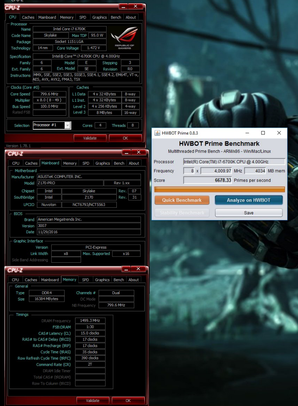Maximize the HWBOT Prime window
Image resolution: width=298 pixels, height=406 pixels.
(x=263, y=133)
